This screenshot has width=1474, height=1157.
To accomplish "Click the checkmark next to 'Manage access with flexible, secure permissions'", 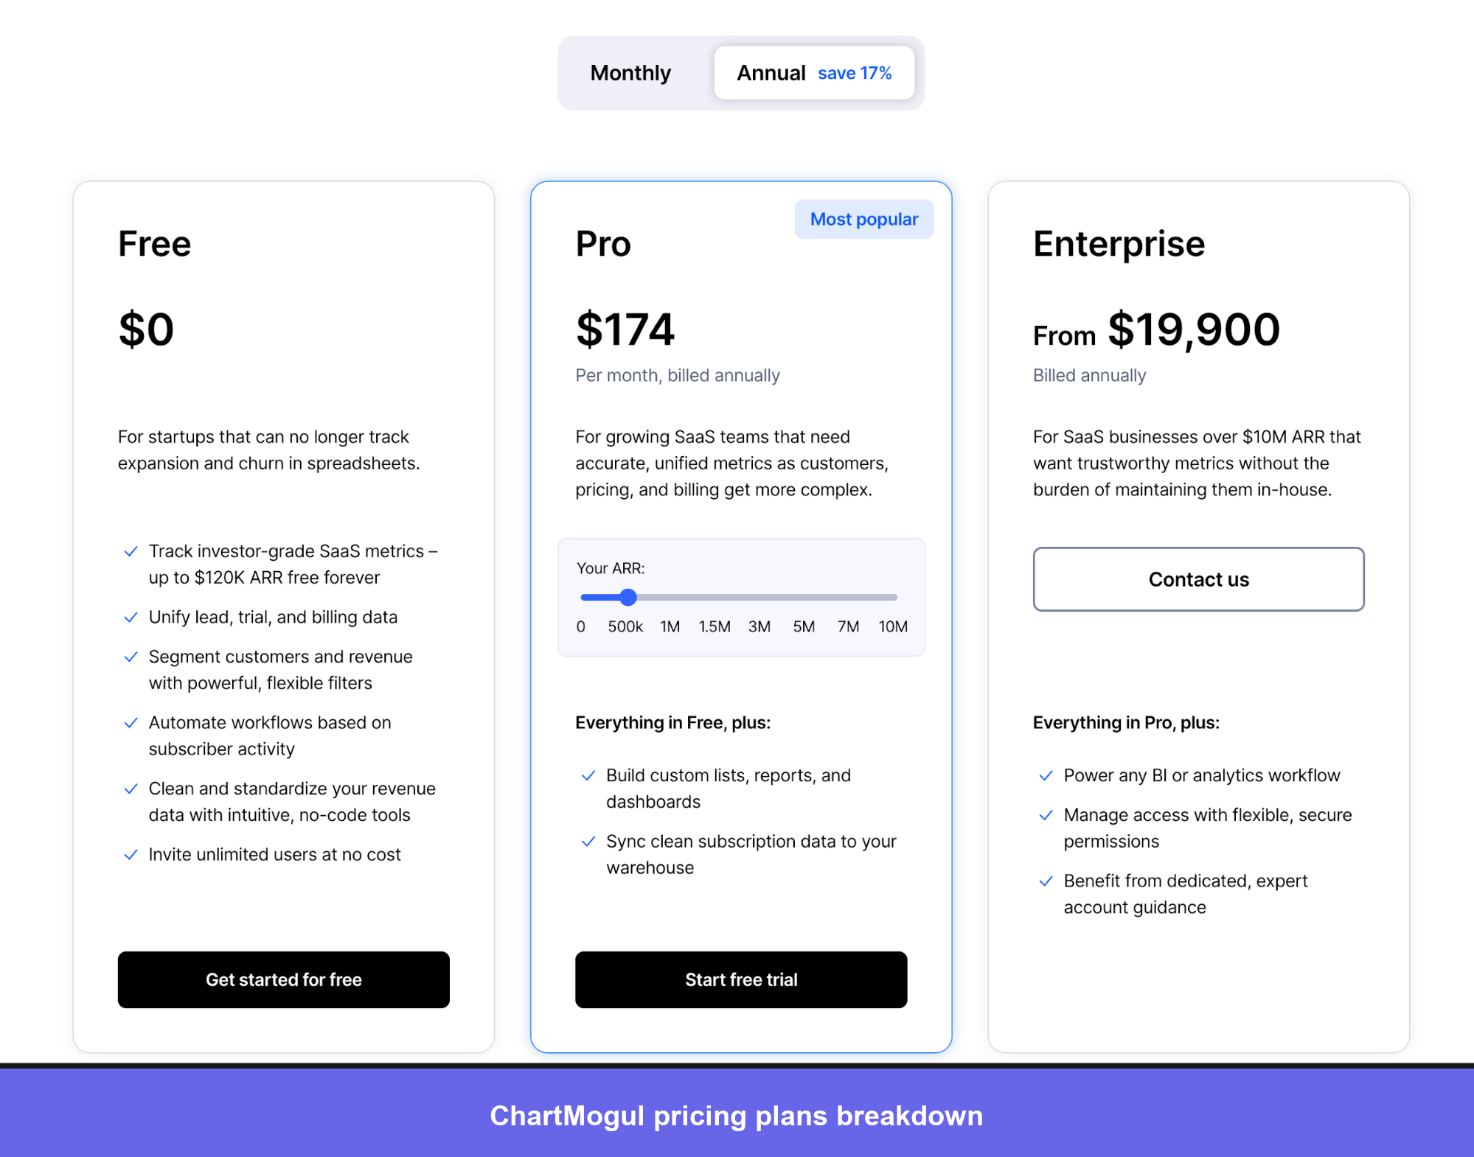I will (x=1046, y=815).
